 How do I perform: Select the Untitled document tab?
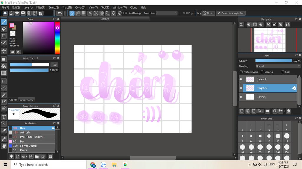tap(105, 19)
